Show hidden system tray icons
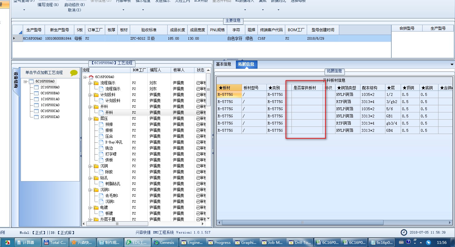Viewport: 455px width, 247px height. point(421,243)
